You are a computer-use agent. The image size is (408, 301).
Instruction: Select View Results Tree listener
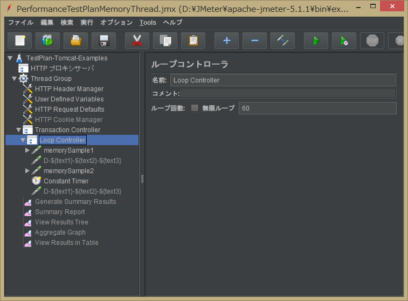(x=61, y=222)
